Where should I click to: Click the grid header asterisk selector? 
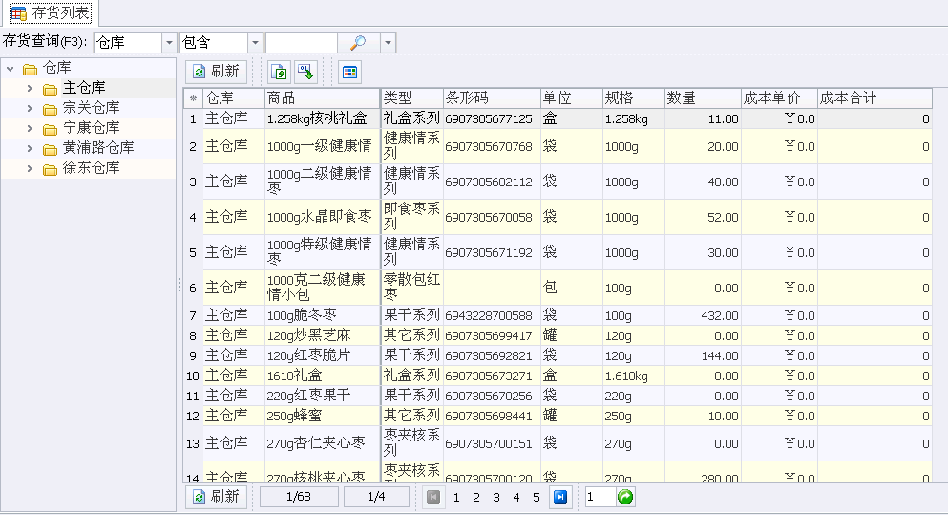click(193, 98)
